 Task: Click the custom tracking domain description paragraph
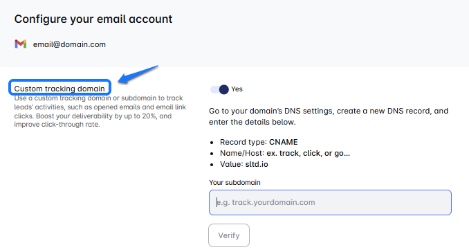(100, 111)
